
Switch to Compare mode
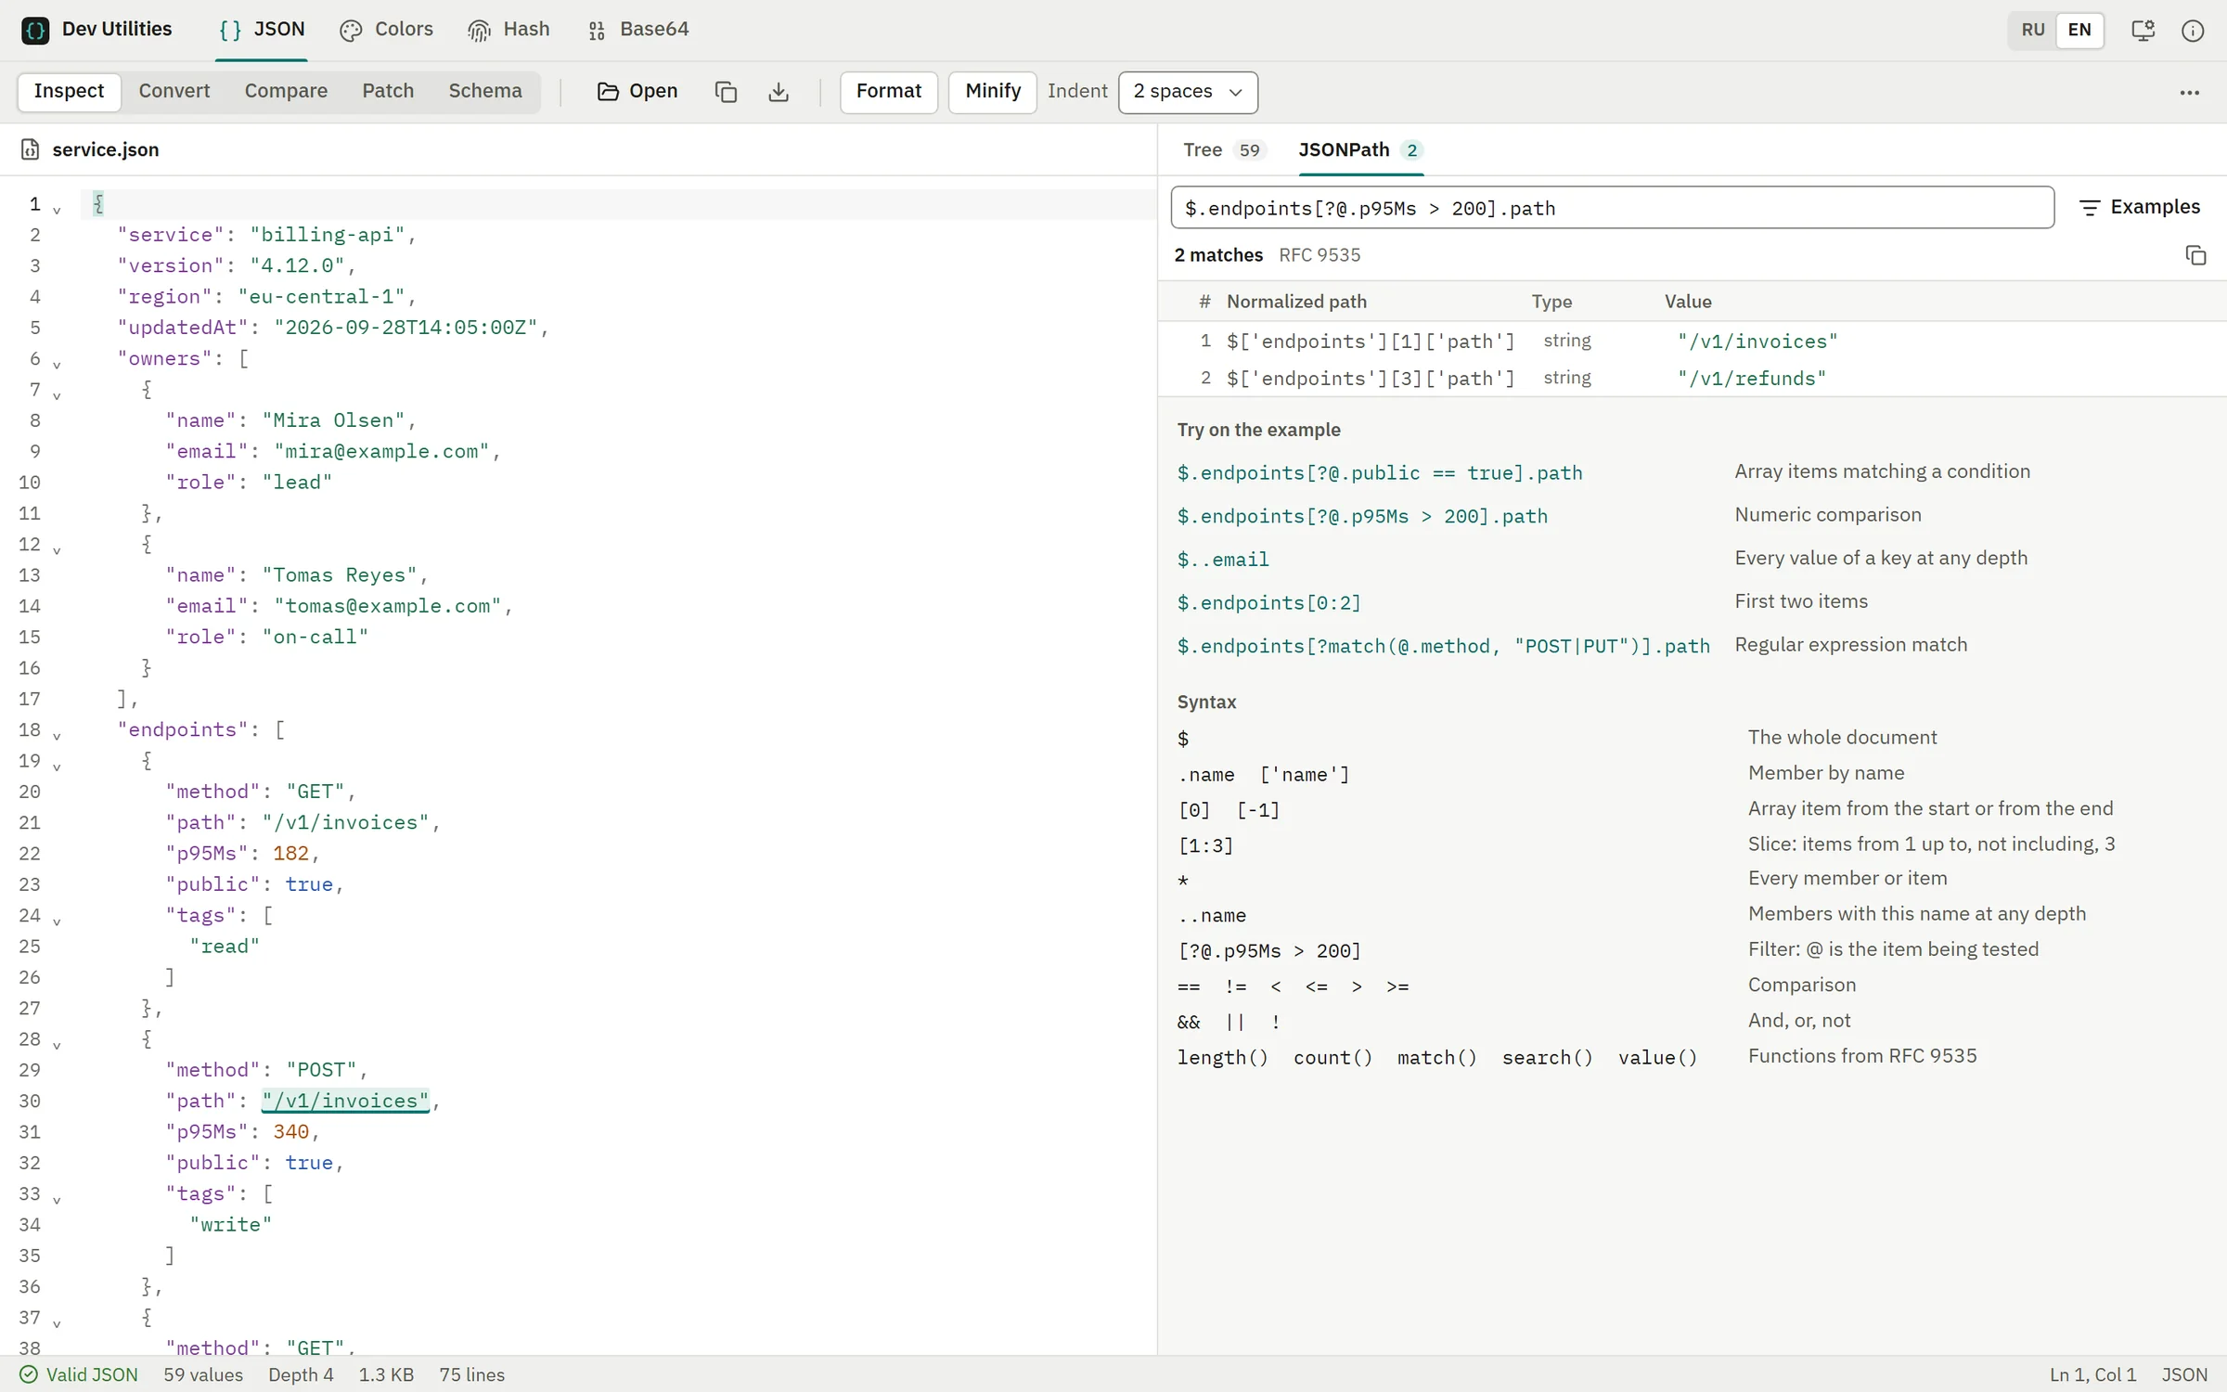coord(286,91)
